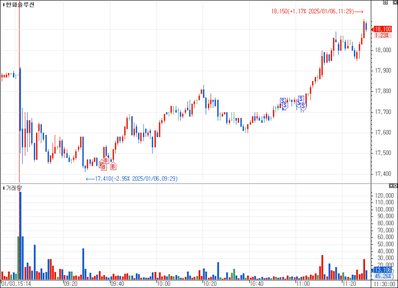Screen dimensions: 398x288
Task: Click the 10:00 time axis label
Action: coord(164,284)
